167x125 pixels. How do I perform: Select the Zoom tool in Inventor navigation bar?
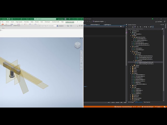point(81,60)
